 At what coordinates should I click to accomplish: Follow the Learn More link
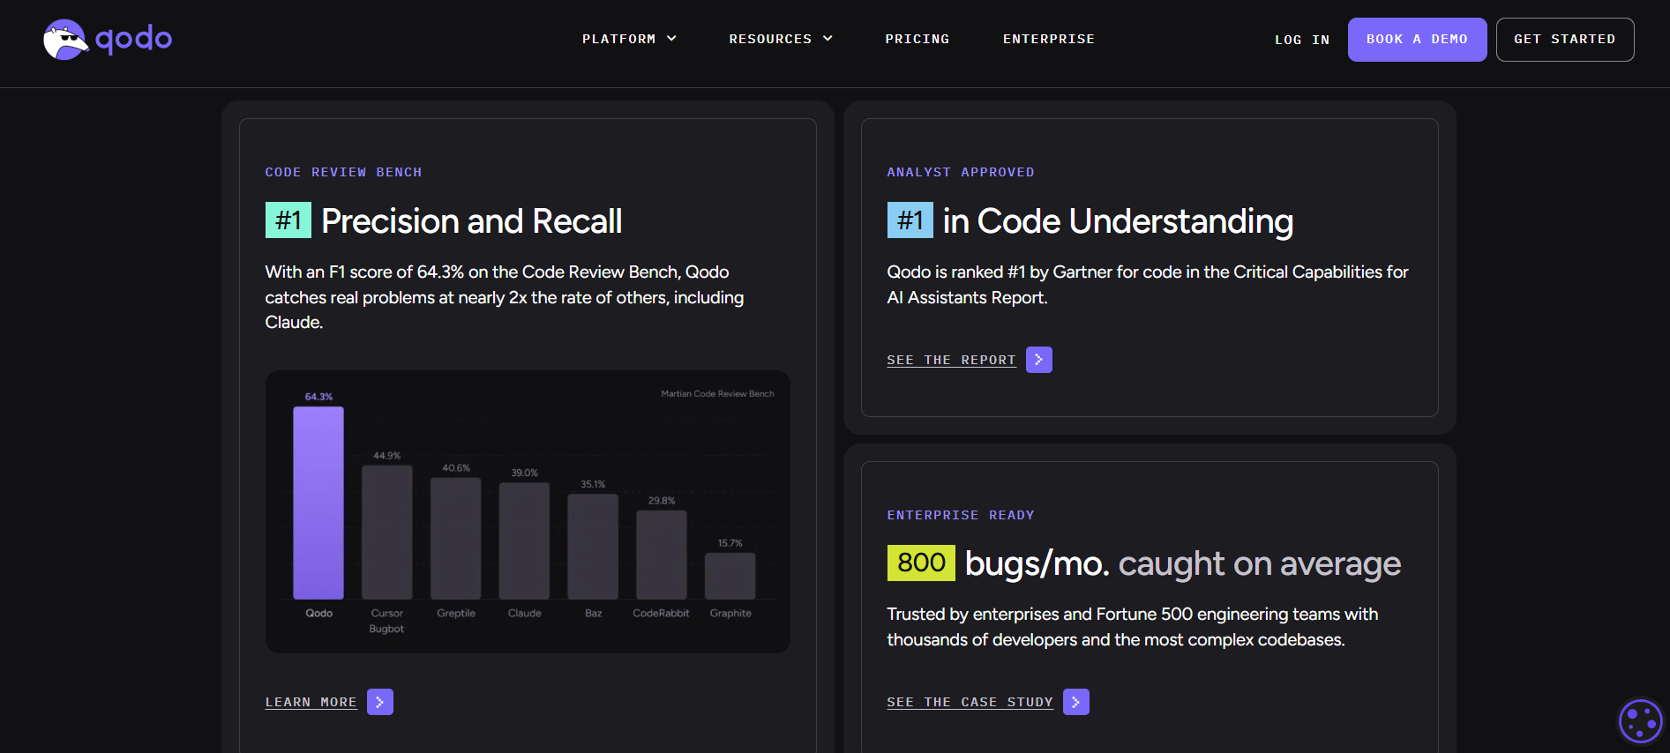tap(311, 702)
